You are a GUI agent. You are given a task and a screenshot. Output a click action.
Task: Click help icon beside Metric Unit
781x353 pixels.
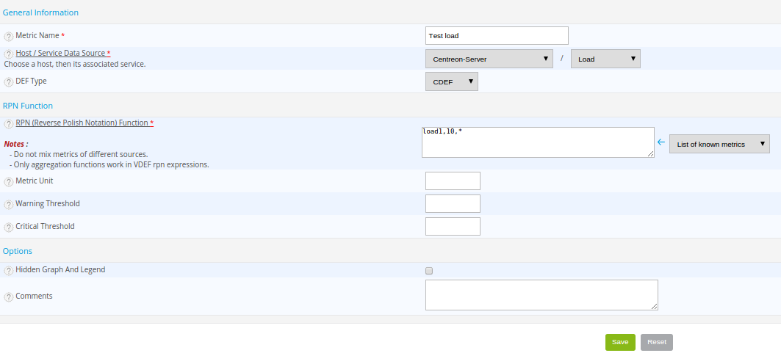[x=9, y=182]
